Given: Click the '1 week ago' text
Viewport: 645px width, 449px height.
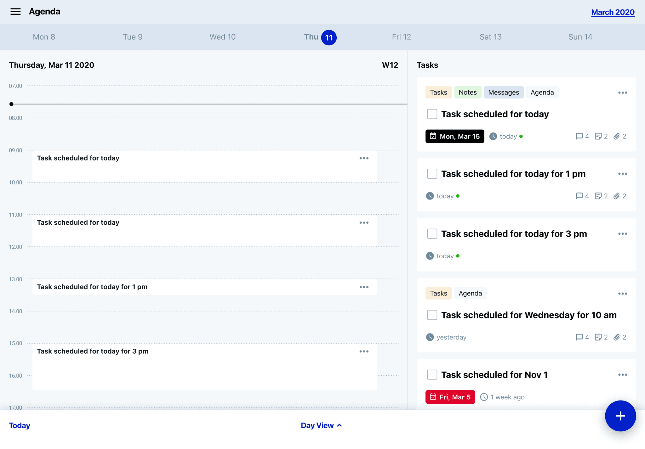Looking at the screenshot, I should (x=507, y=397).
